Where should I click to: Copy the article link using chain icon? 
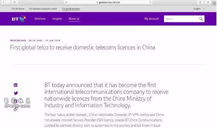[16, 109]
